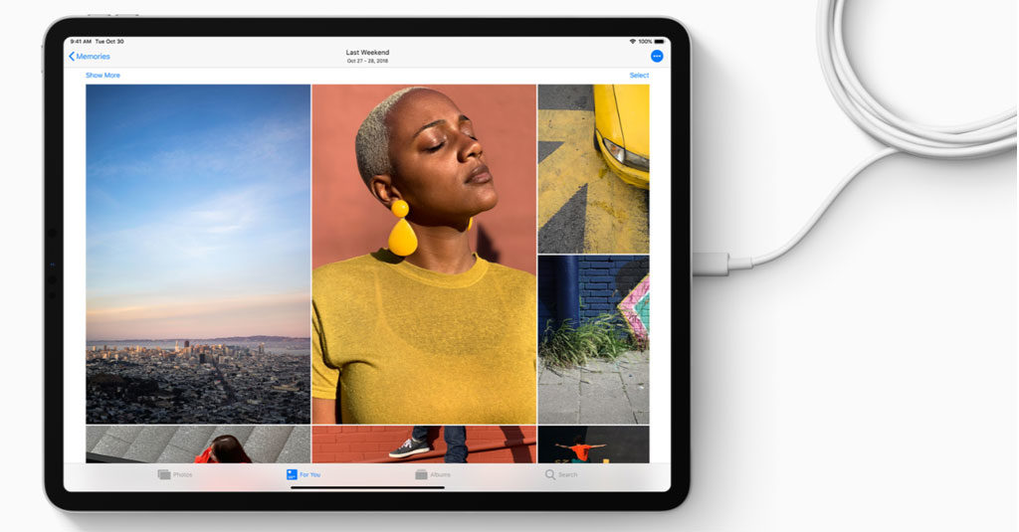Tap the Wi-Fi icon in status bar

click(632, 42)
